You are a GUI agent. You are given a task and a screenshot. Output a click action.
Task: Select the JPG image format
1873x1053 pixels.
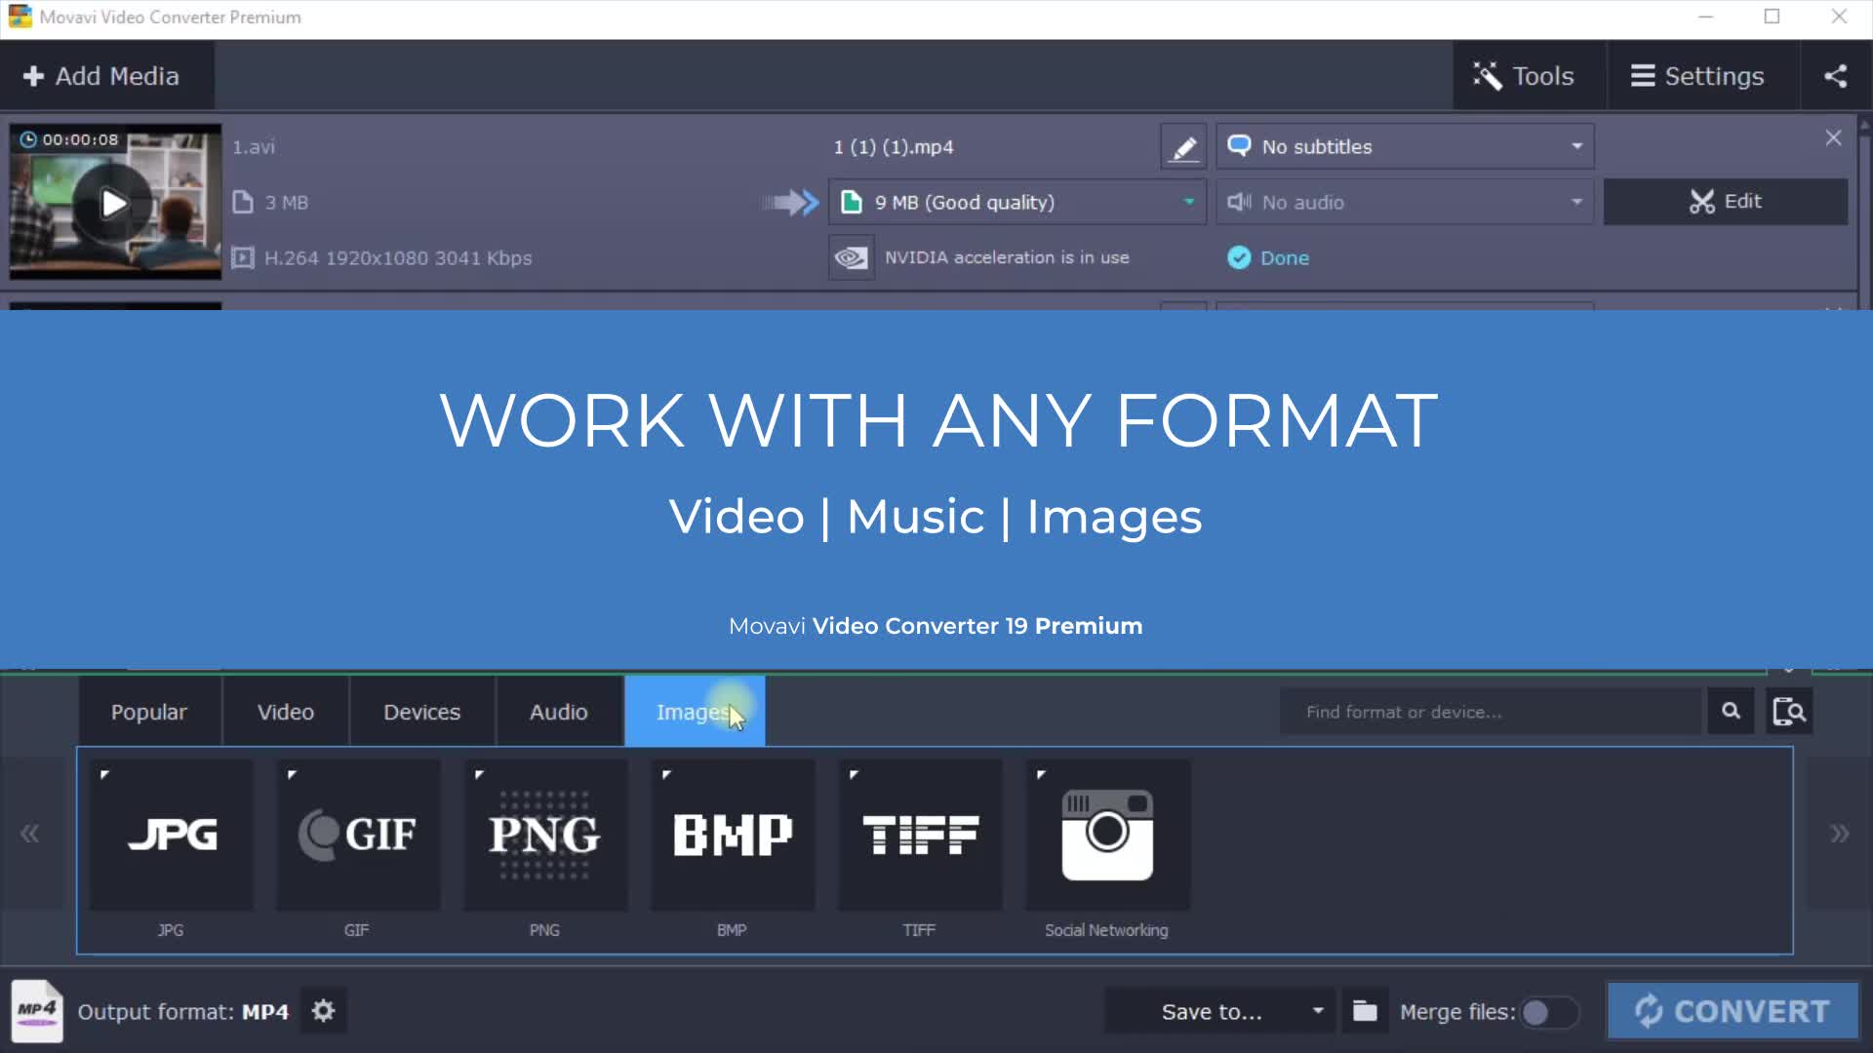click(x=172, y=835)
